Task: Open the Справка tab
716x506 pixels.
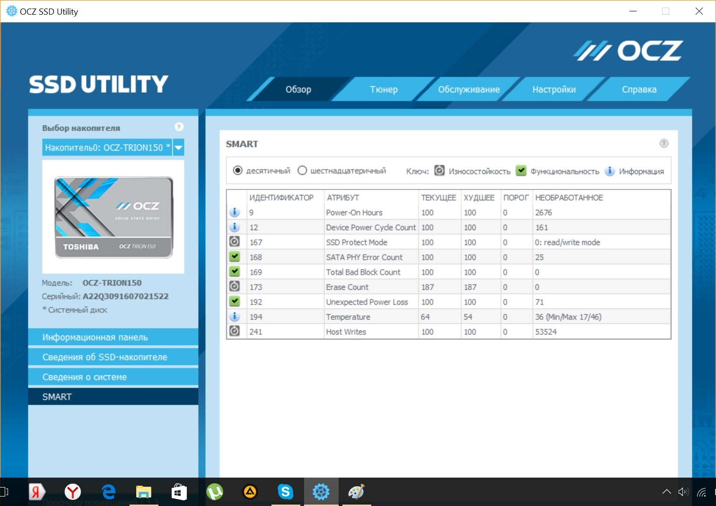Action: (x=639, y=89)
